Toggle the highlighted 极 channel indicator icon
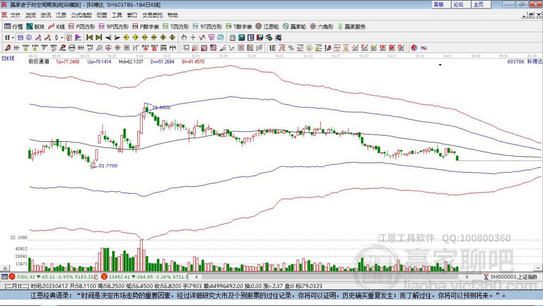The width and height of the screenshot is (543, 306). (x=68, y=38)
